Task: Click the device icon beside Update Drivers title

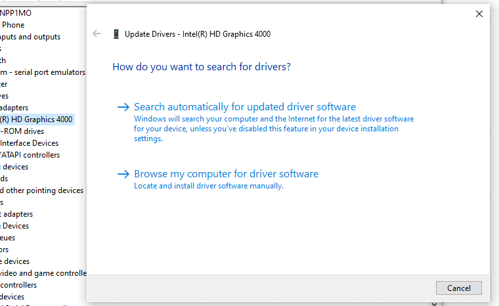Action: (x=116, y=33)
